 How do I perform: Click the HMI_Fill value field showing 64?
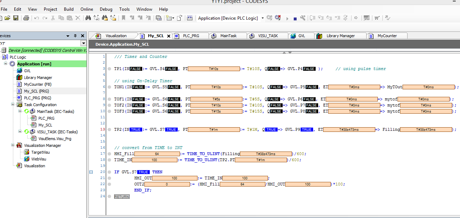pyautogui.click(x=157, y=154)
